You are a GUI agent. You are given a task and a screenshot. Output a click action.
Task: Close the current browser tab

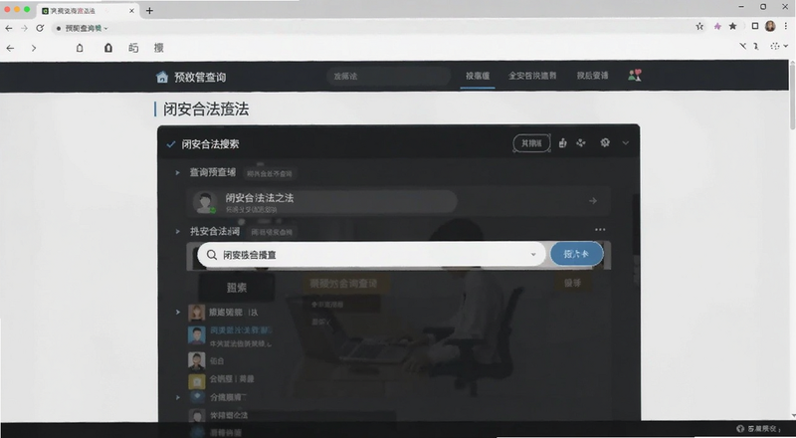131,11
